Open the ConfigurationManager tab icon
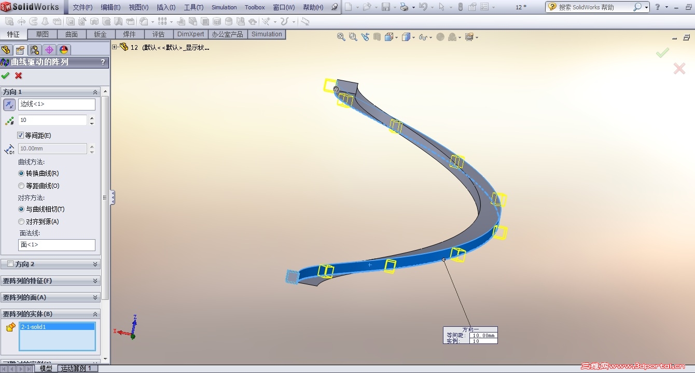Screen dimensions: 695x373 (35, 50)
